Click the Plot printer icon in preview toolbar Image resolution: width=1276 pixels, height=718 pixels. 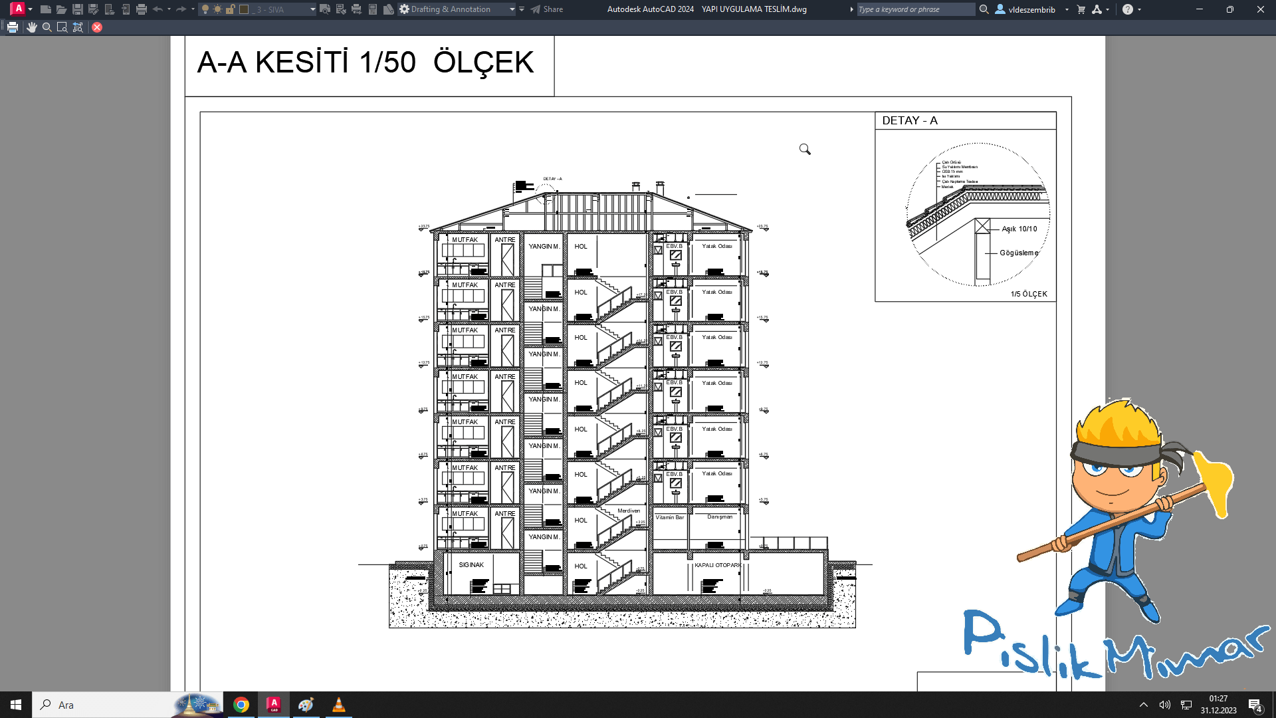(13, 27)
